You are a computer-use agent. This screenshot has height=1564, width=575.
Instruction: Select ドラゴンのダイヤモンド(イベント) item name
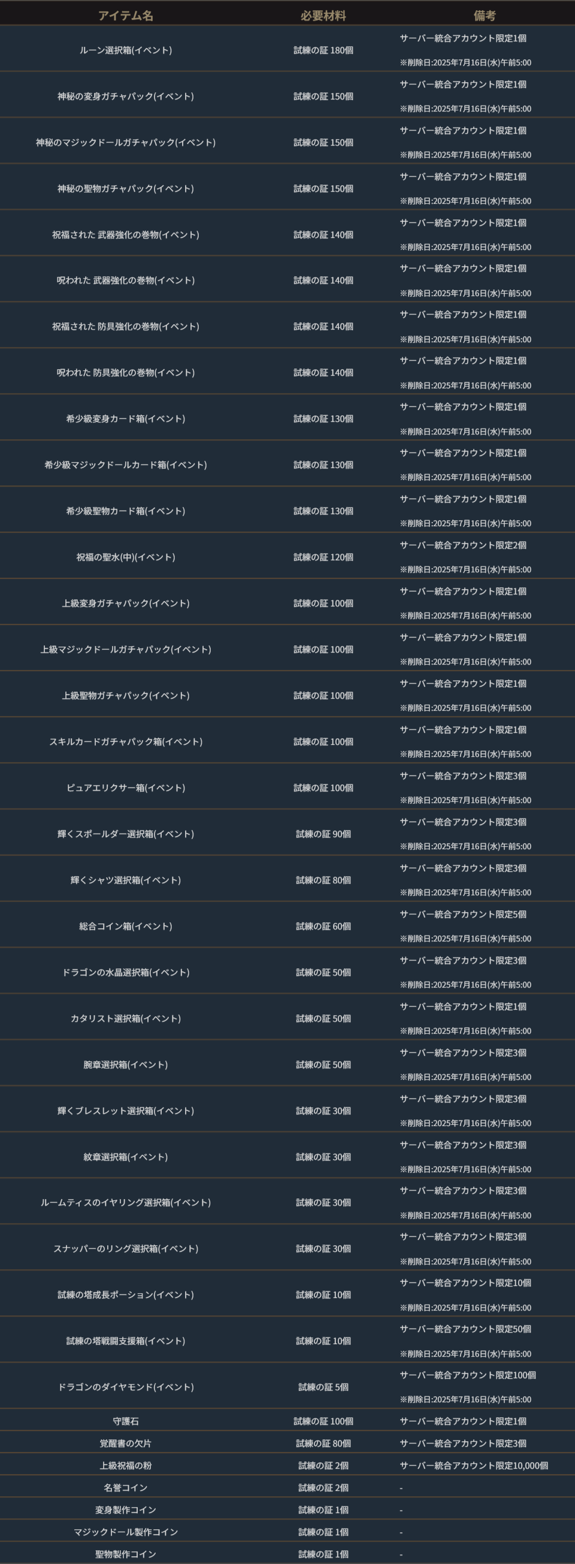coord(126,1387)
